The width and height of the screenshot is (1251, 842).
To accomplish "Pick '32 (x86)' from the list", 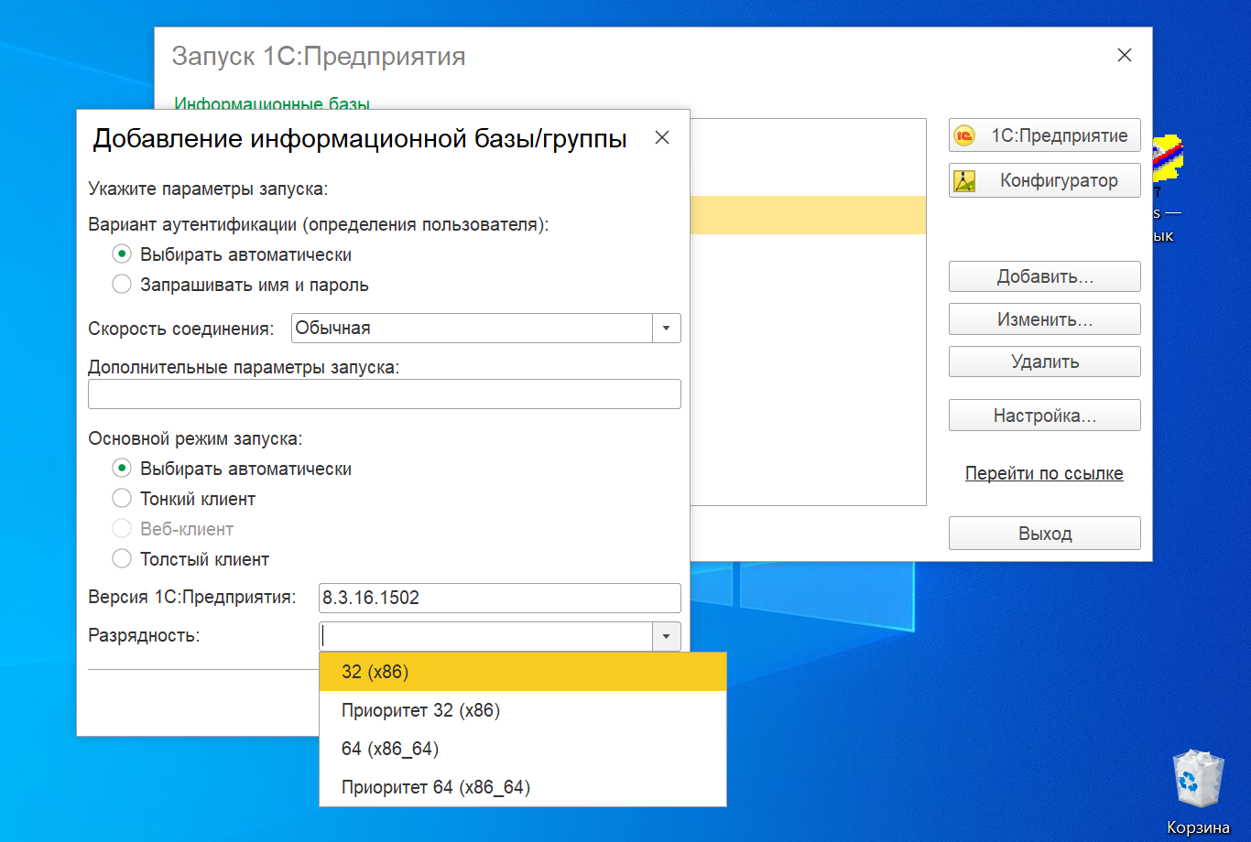I will click(523, 672).
